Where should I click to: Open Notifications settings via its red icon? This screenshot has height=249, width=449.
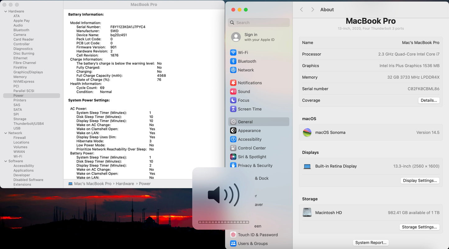pos(233,83)
